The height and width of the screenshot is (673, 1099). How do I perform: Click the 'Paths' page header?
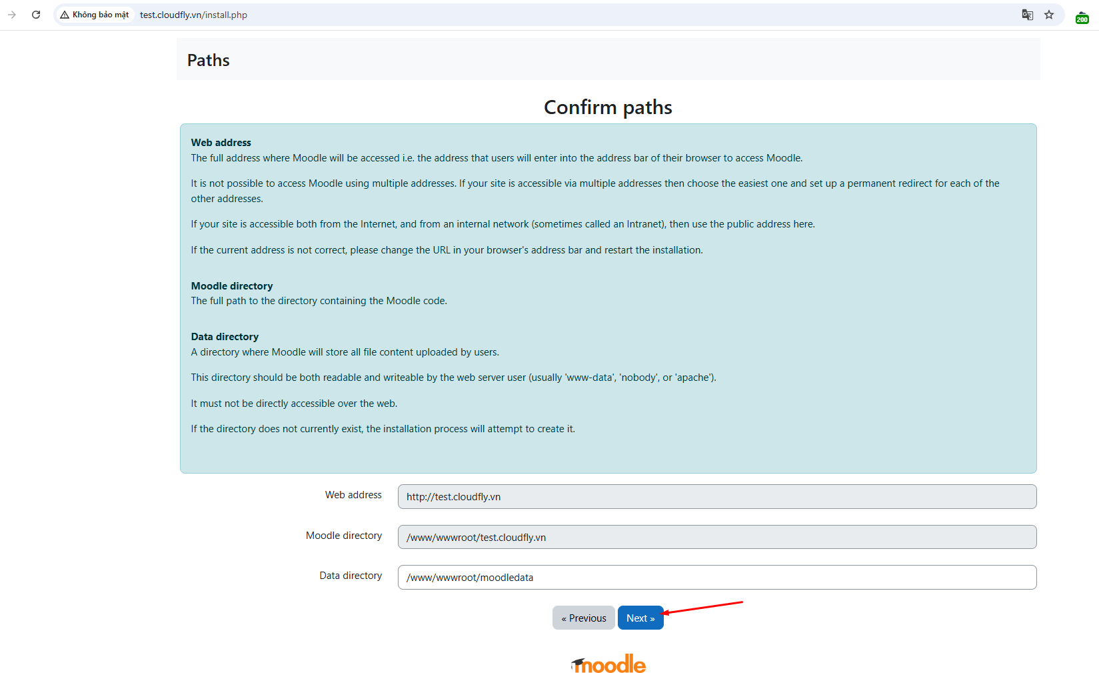[209, 61]
